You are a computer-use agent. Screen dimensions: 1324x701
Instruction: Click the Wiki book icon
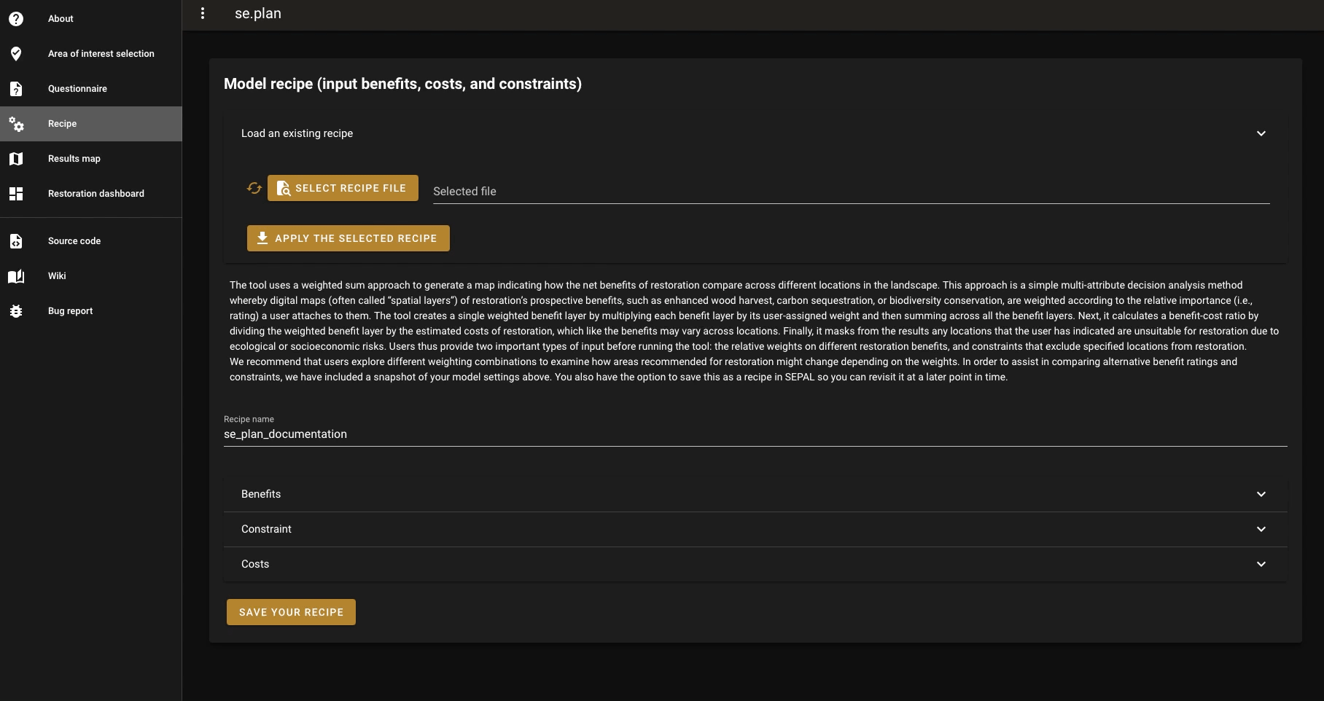[16, 276]
